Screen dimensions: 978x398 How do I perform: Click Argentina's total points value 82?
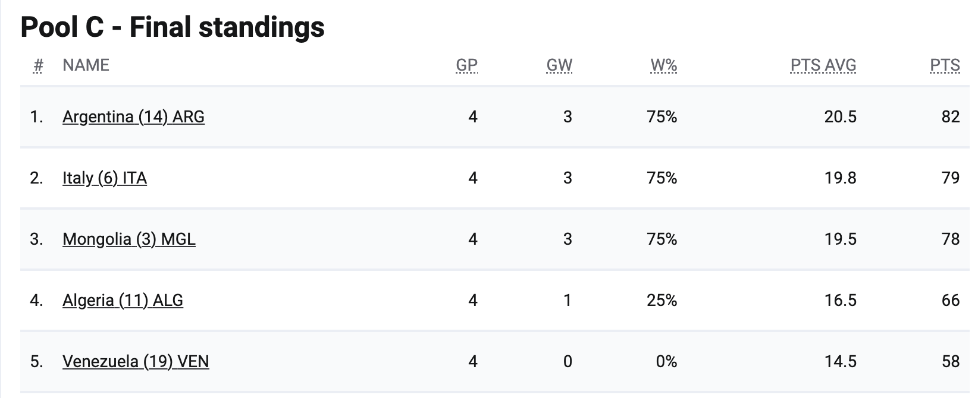tap(951, 117)
